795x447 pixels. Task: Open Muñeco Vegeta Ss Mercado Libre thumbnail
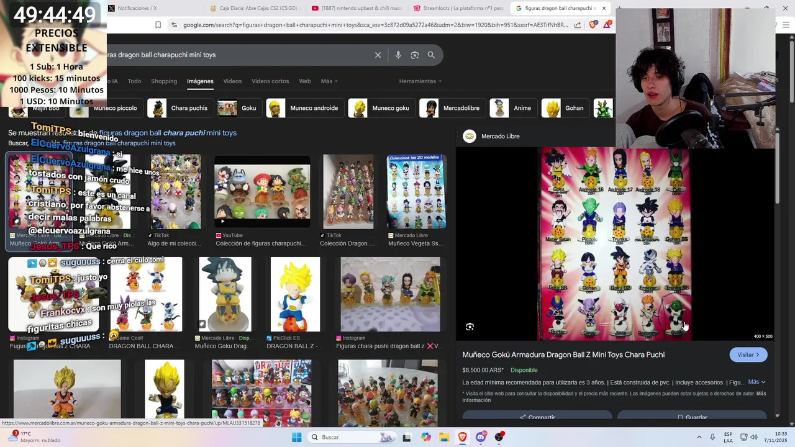tap(416, 192)
